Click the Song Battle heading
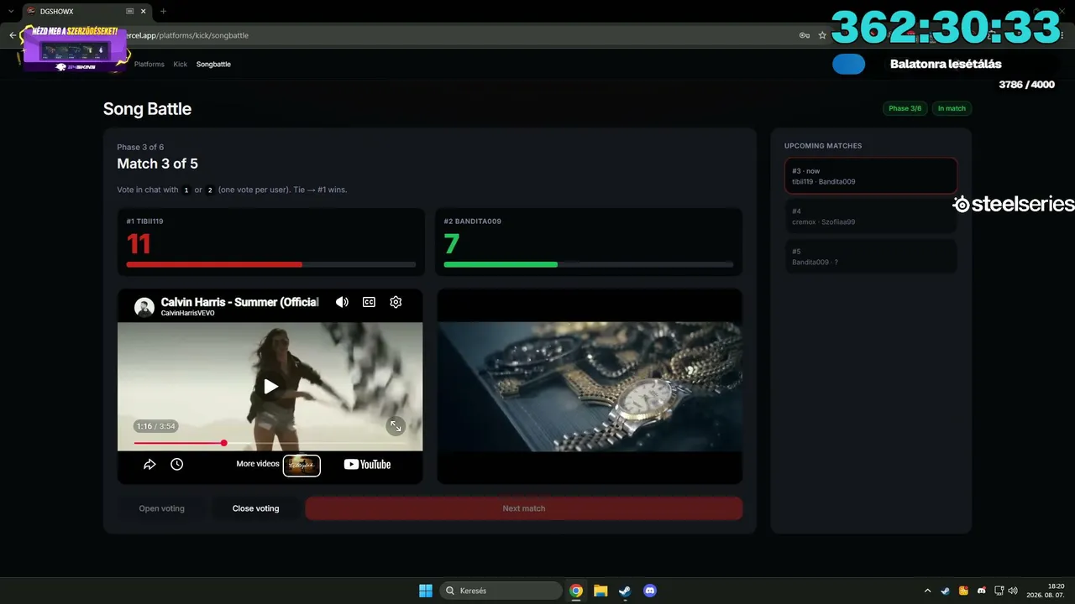The image size is (1075, 604). coord(147,109)
